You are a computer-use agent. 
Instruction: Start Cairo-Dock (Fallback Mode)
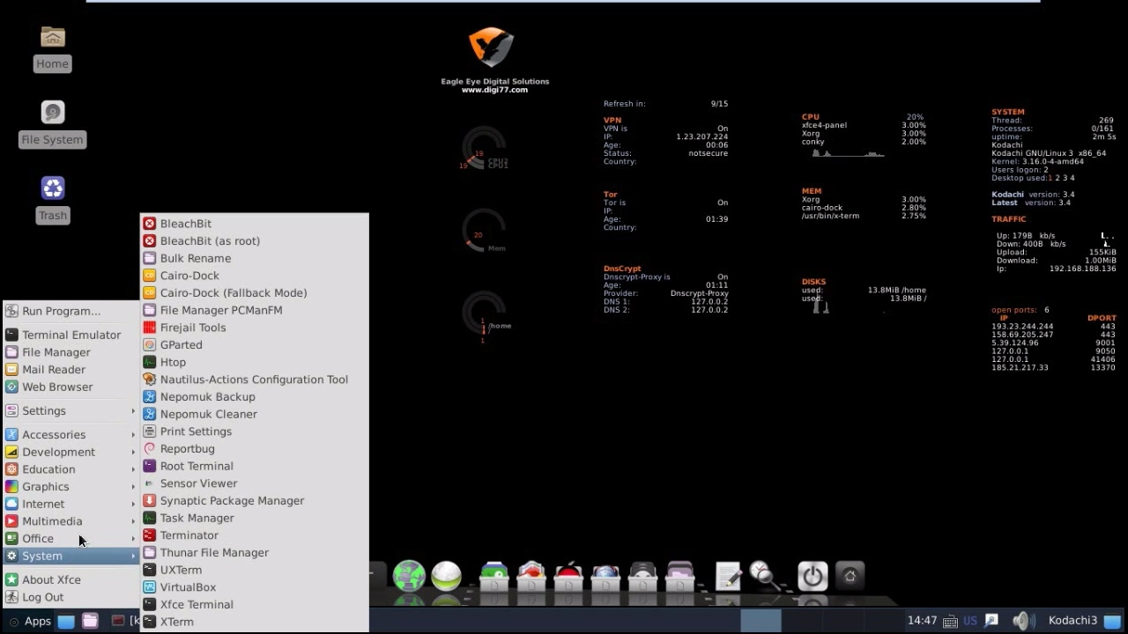point(254,292)
